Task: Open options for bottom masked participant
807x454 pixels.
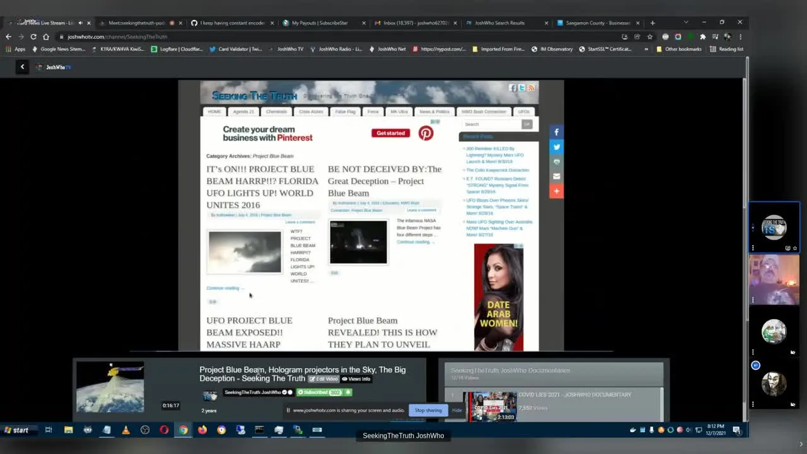Action: (x=753, y=404)
